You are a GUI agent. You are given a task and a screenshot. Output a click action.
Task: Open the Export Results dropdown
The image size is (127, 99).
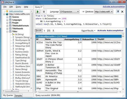(x=88, y=31)
